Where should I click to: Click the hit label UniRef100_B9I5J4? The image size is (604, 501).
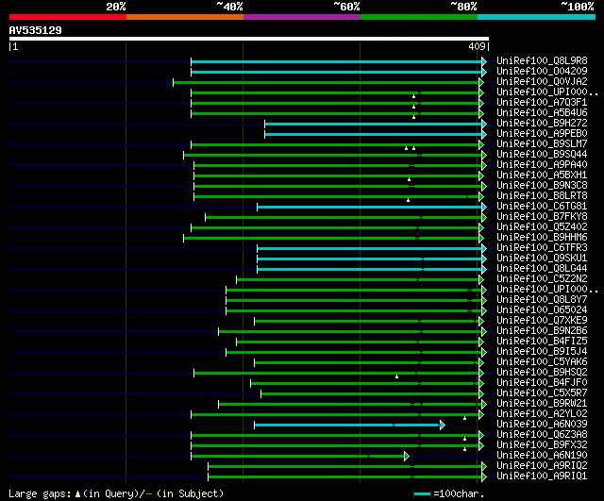point(542,352)
